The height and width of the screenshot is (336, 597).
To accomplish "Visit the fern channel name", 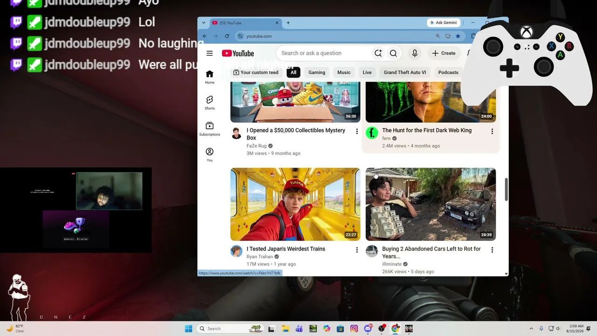I will point(386,139).
